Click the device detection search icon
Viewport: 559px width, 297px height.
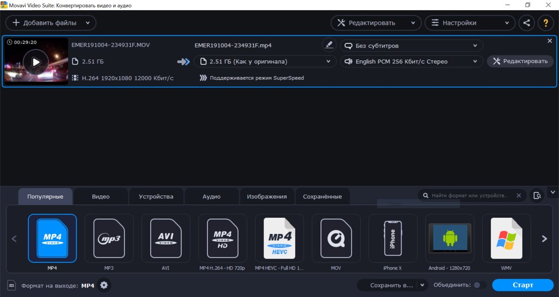click(537, 196)
